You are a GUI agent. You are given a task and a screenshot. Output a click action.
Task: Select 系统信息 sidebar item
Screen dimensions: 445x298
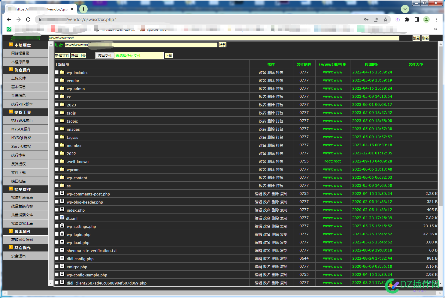click(26, 96)
